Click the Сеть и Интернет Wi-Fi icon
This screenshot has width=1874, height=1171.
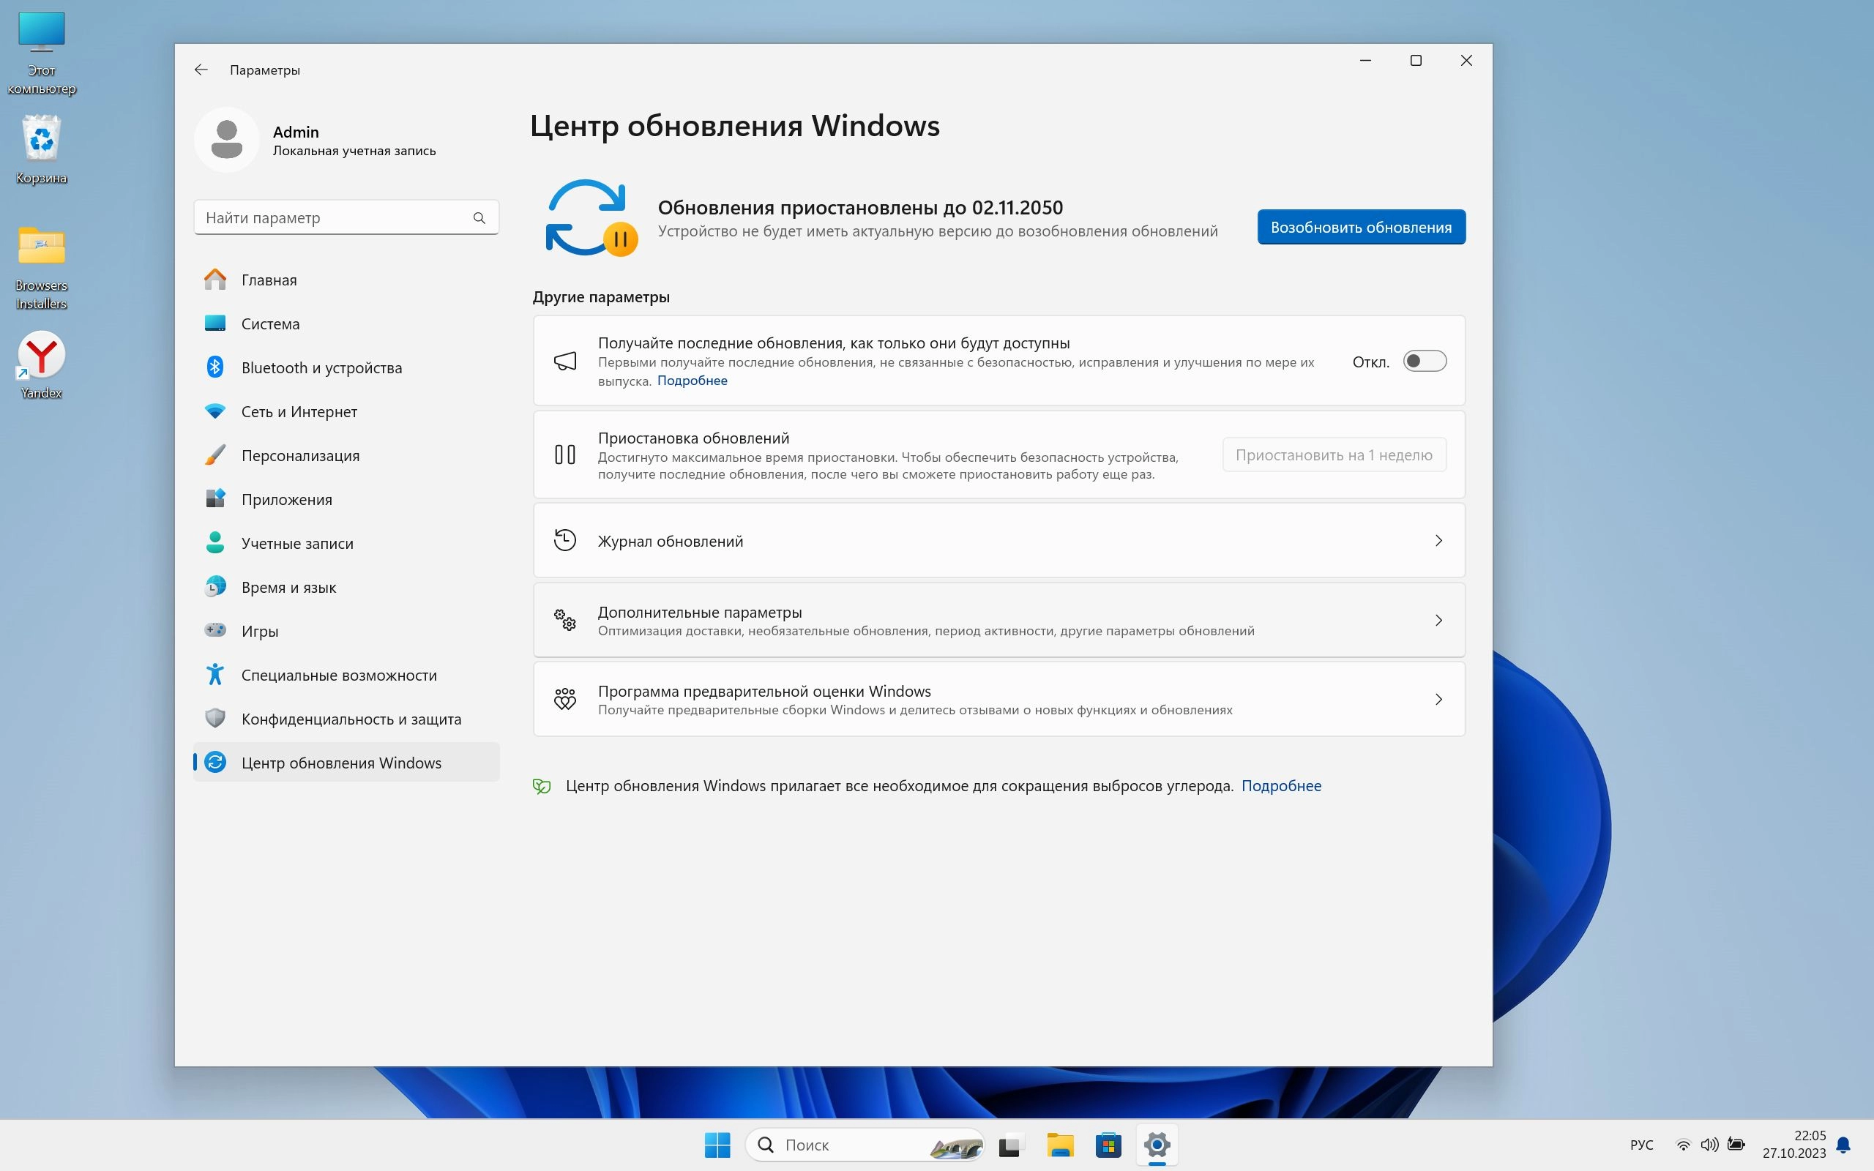(x=215, y=411)
